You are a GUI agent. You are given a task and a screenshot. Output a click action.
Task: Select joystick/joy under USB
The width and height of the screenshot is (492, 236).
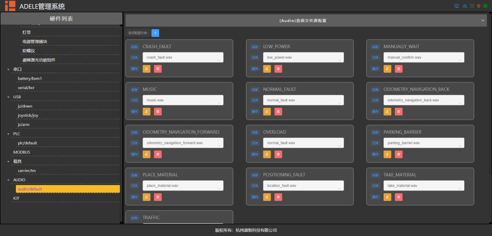[28, 115]
